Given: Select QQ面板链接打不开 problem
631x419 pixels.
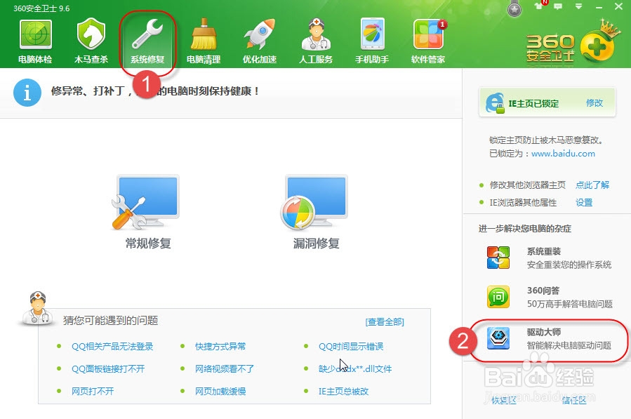Looking at the screenshot, I should point(108,368).
